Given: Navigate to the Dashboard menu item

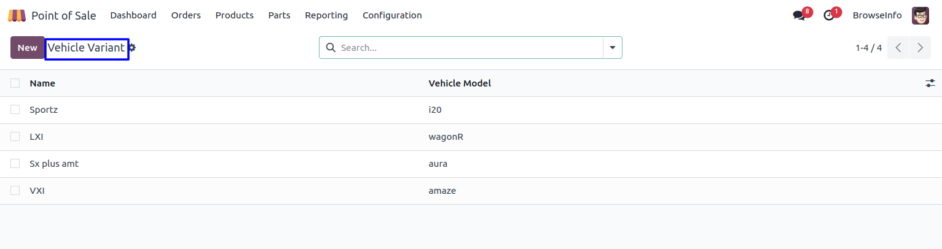Looking at the screenshot, I should [x=133, y=15].
